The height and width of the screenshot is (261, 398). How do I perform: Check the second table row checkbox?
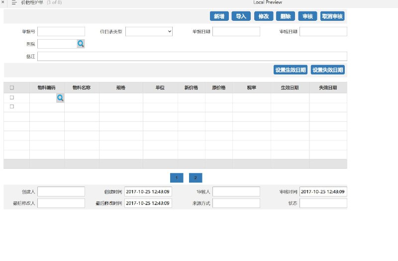pos(11,107)
